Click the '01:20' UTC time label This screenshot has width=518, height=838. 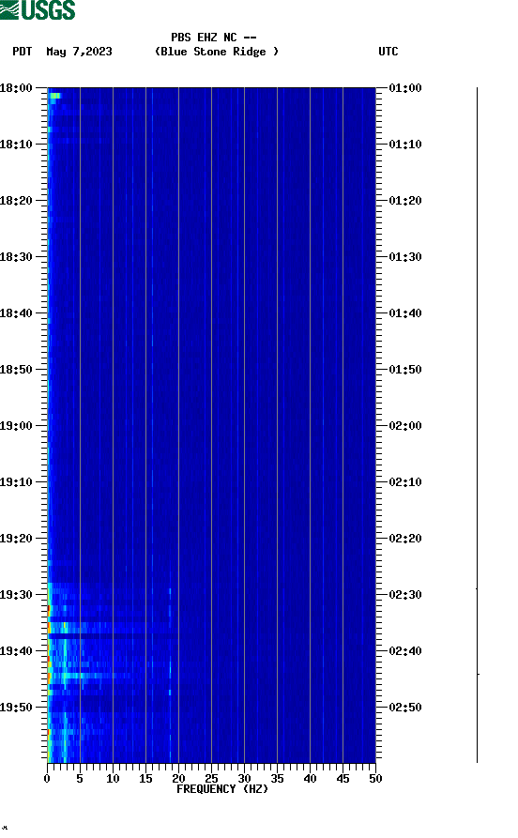pyautogui.click(x=405, y=201)
